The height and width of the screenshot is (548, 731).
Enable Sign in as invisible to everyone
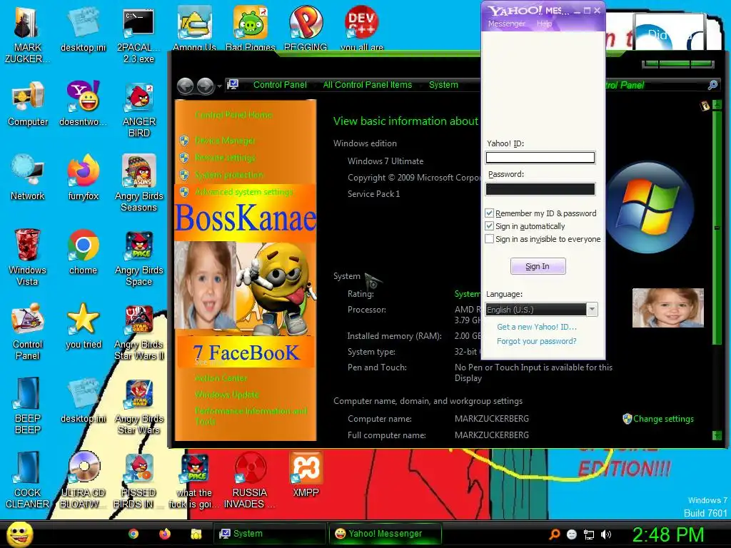[489, 239]
